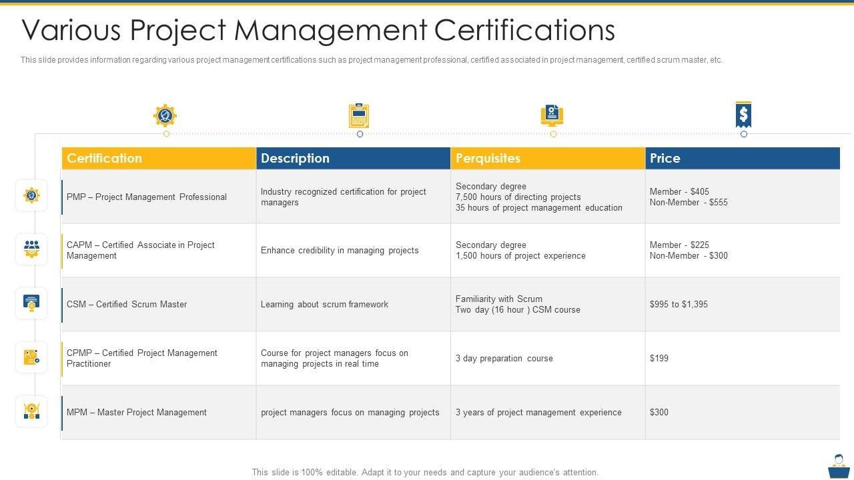Click the gear icon above the Certification header

165,115
